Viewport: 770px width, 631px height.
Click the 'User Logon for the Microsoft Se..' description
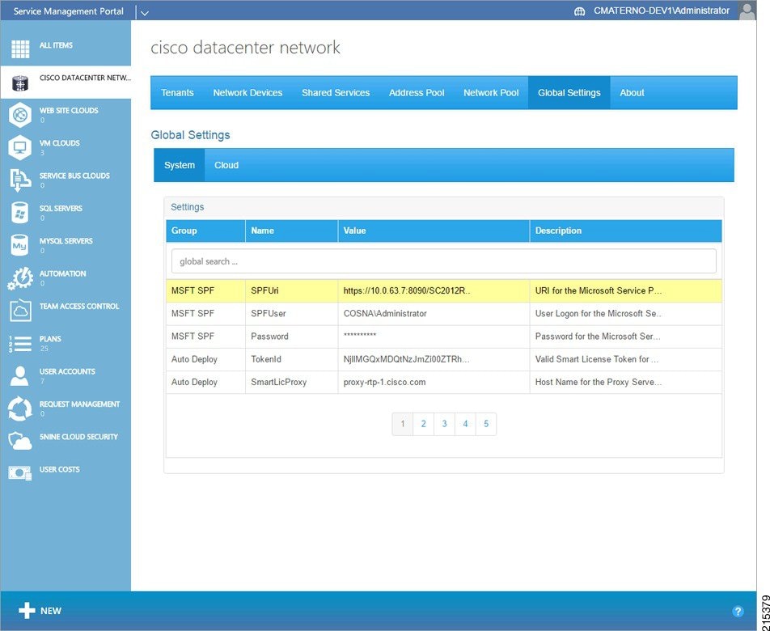point(626,313)
